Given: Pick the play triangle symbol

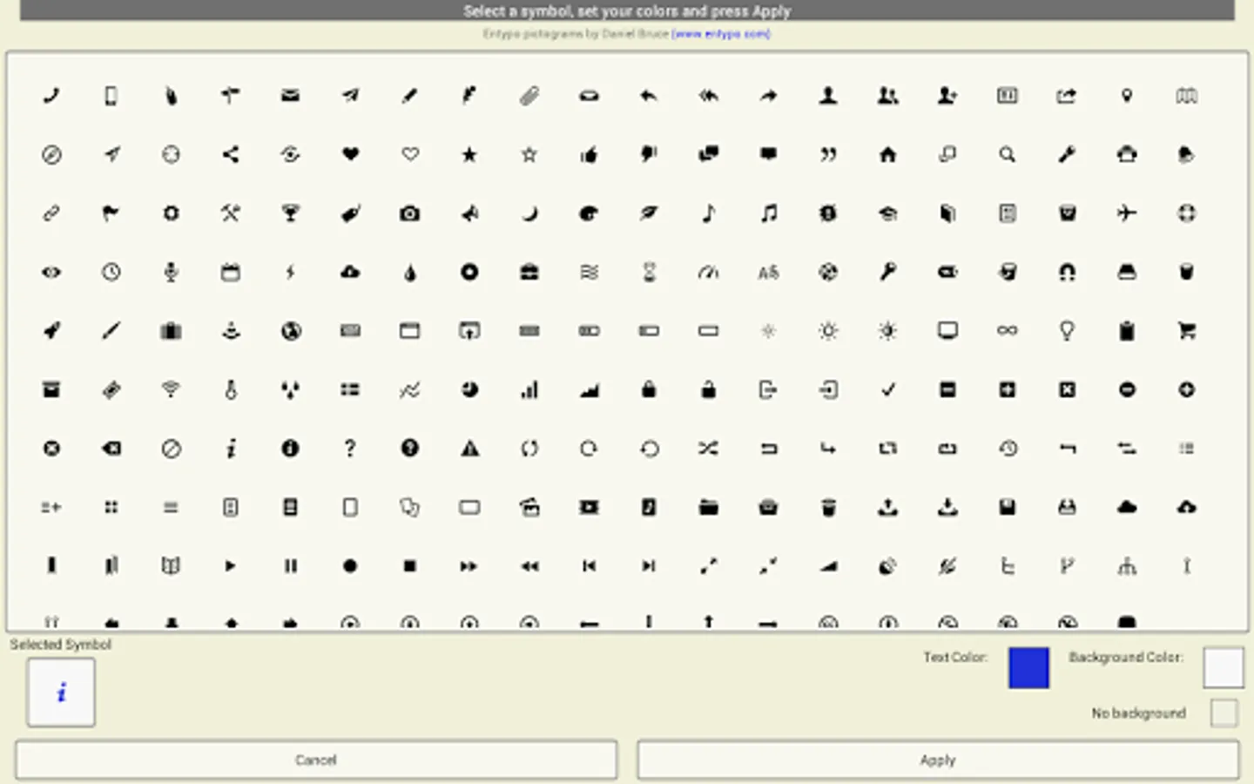Looking at the screenshot, I should click(231, 566).
